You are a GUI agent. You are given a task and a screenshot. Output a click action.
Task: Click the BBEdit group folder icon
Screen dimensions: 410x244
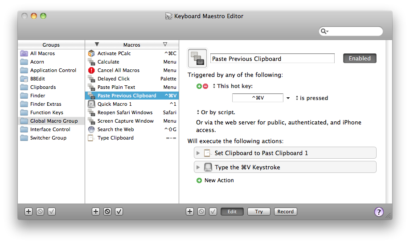click(24, 79)
